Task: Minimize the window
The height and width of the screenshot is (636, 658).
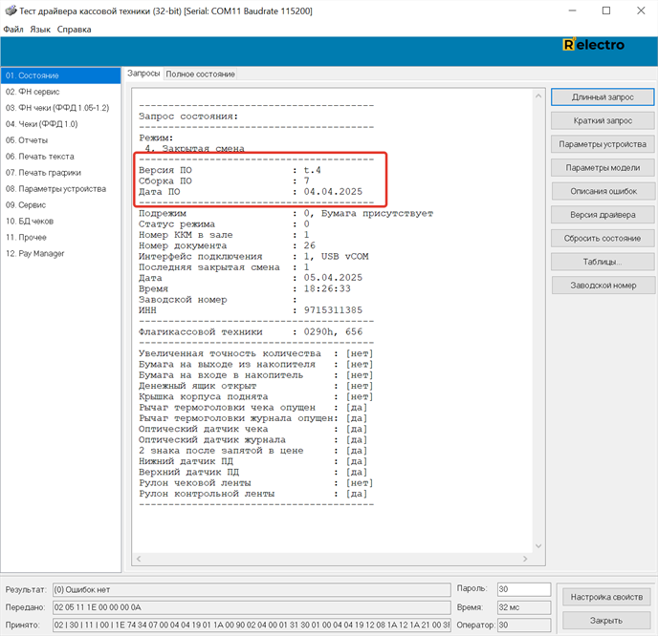Action: [572, 11]
